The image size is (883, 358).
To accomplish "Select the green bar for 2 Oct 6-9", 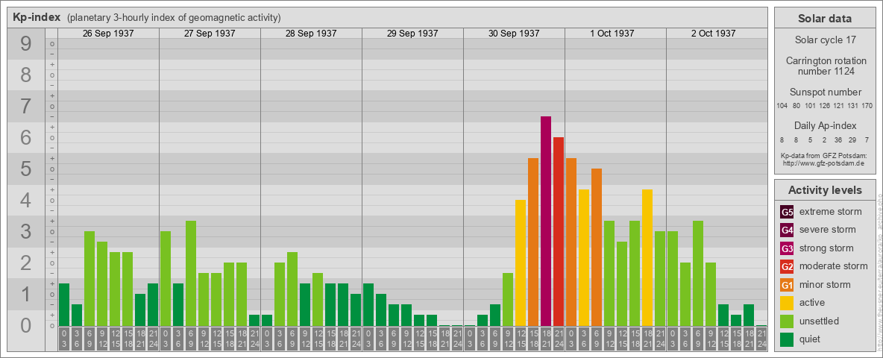I will pos(698,274).
